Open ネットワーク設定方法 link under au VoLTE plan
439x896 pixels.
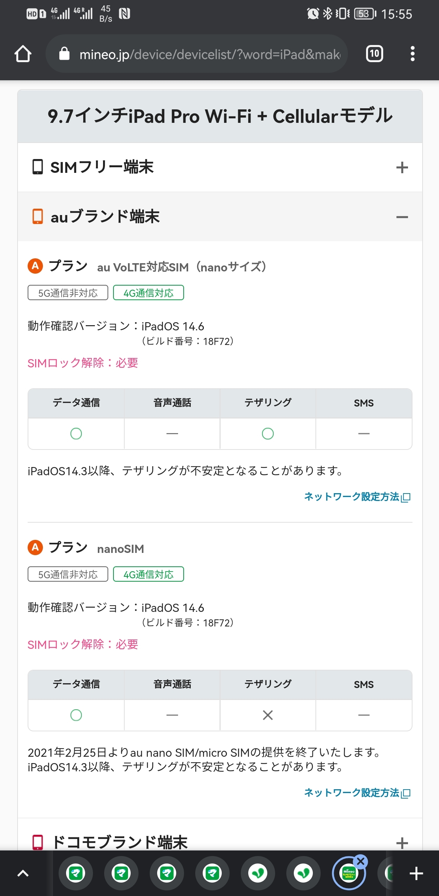(x=357, y=497)
